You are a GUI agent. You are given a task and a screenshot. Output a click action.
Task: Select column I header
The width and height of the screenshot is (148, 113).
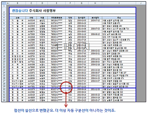click(x=119, y=3)
